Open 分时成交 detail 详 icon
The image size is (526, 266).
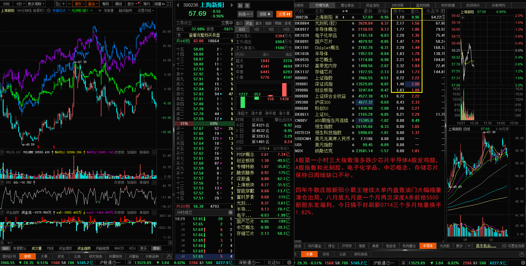pyautogui.click(x=230, y=212)
